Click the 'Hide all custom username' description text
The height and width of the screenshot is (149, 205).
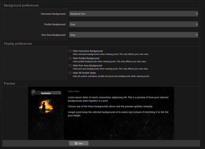tap(111, 76)
